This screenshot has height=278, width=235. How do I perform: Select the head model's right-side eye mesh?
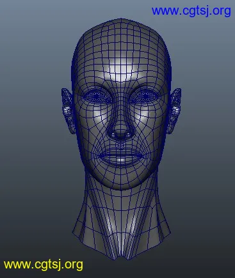[x=145, y=97]
